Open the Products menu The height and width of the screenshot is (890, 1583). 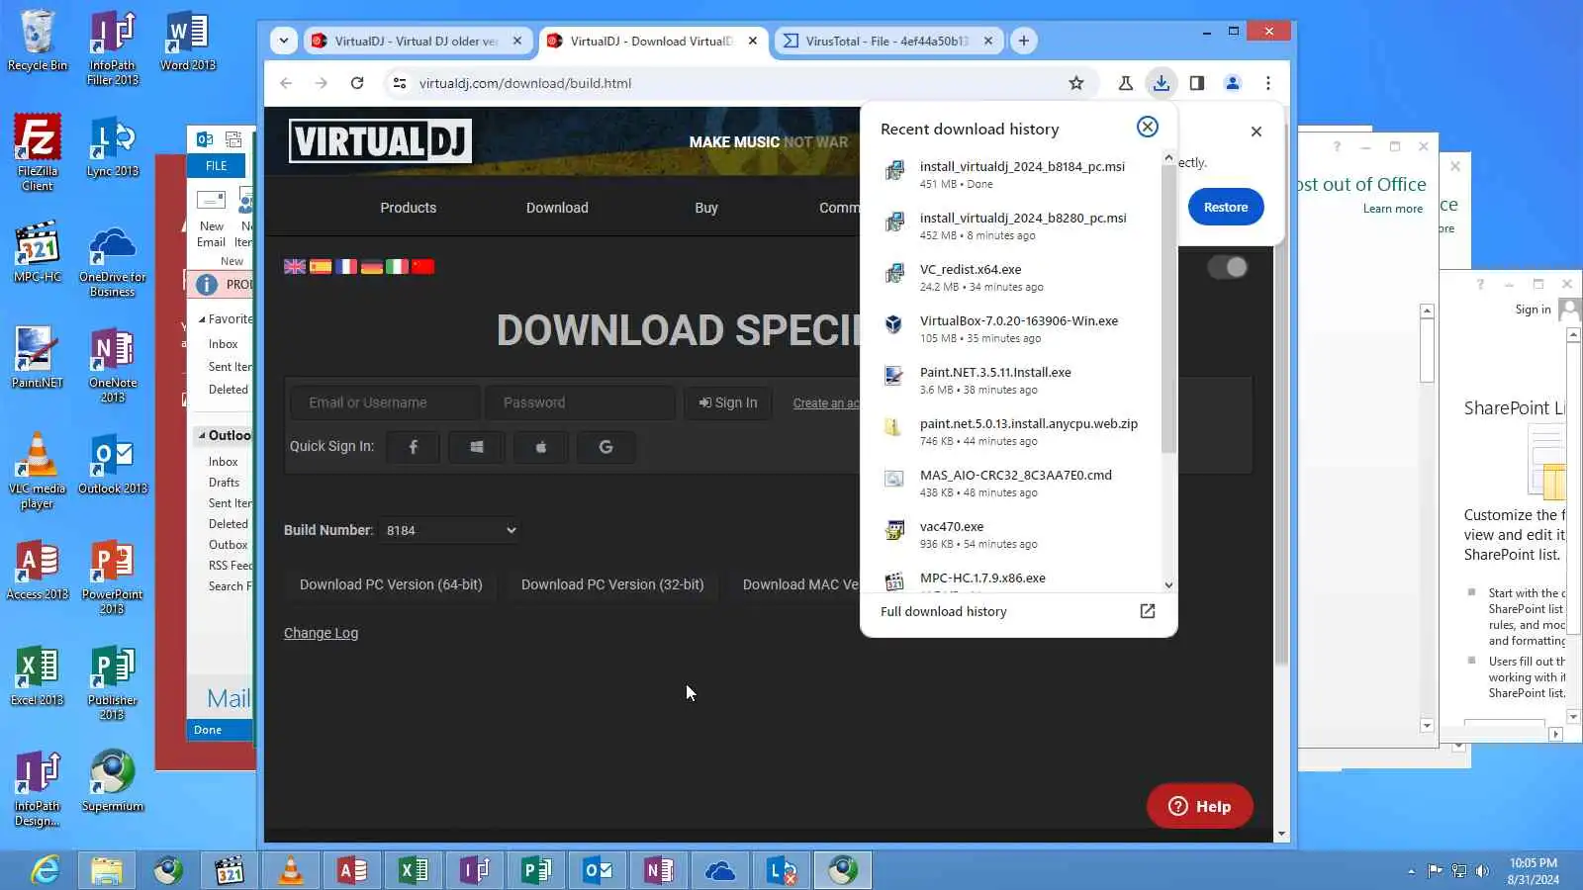[x=408, y=208]
